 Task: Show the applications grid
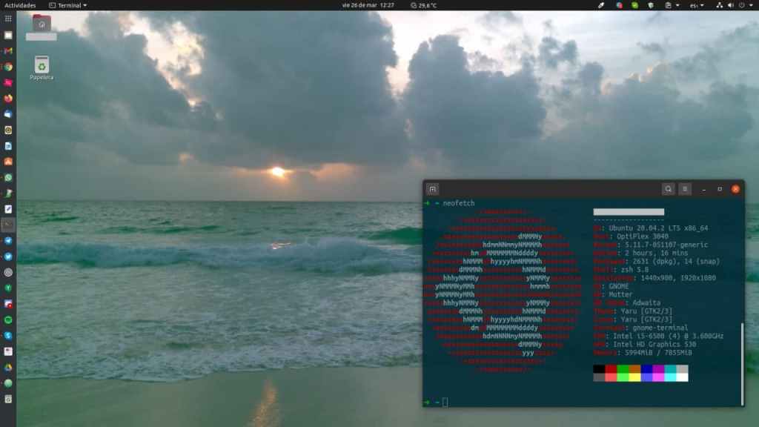point(8,19)
